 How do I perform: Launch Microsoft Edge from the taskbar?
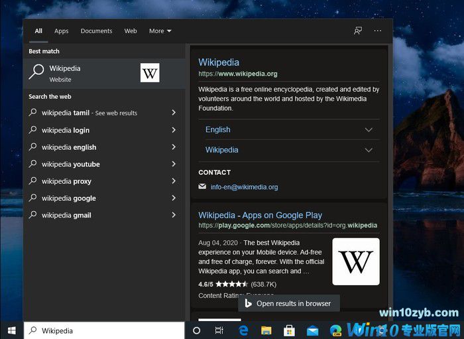(x=243, y=330)
